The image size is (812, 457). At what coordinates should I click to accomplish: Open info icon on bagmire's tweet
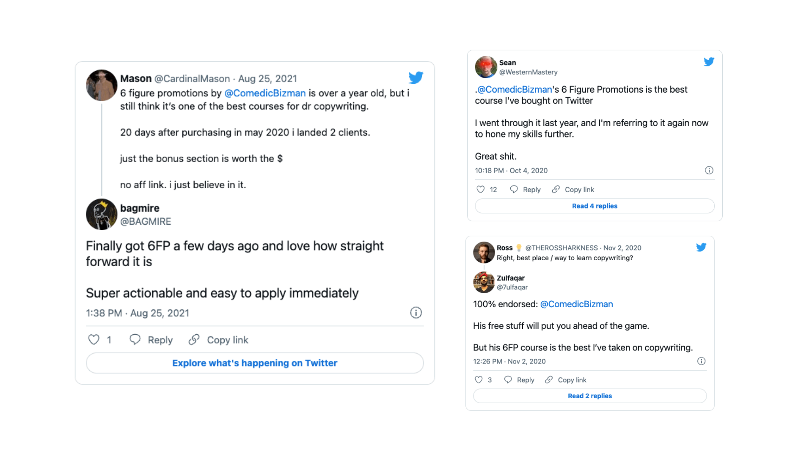pyautogui.click(x=416, y=313)
